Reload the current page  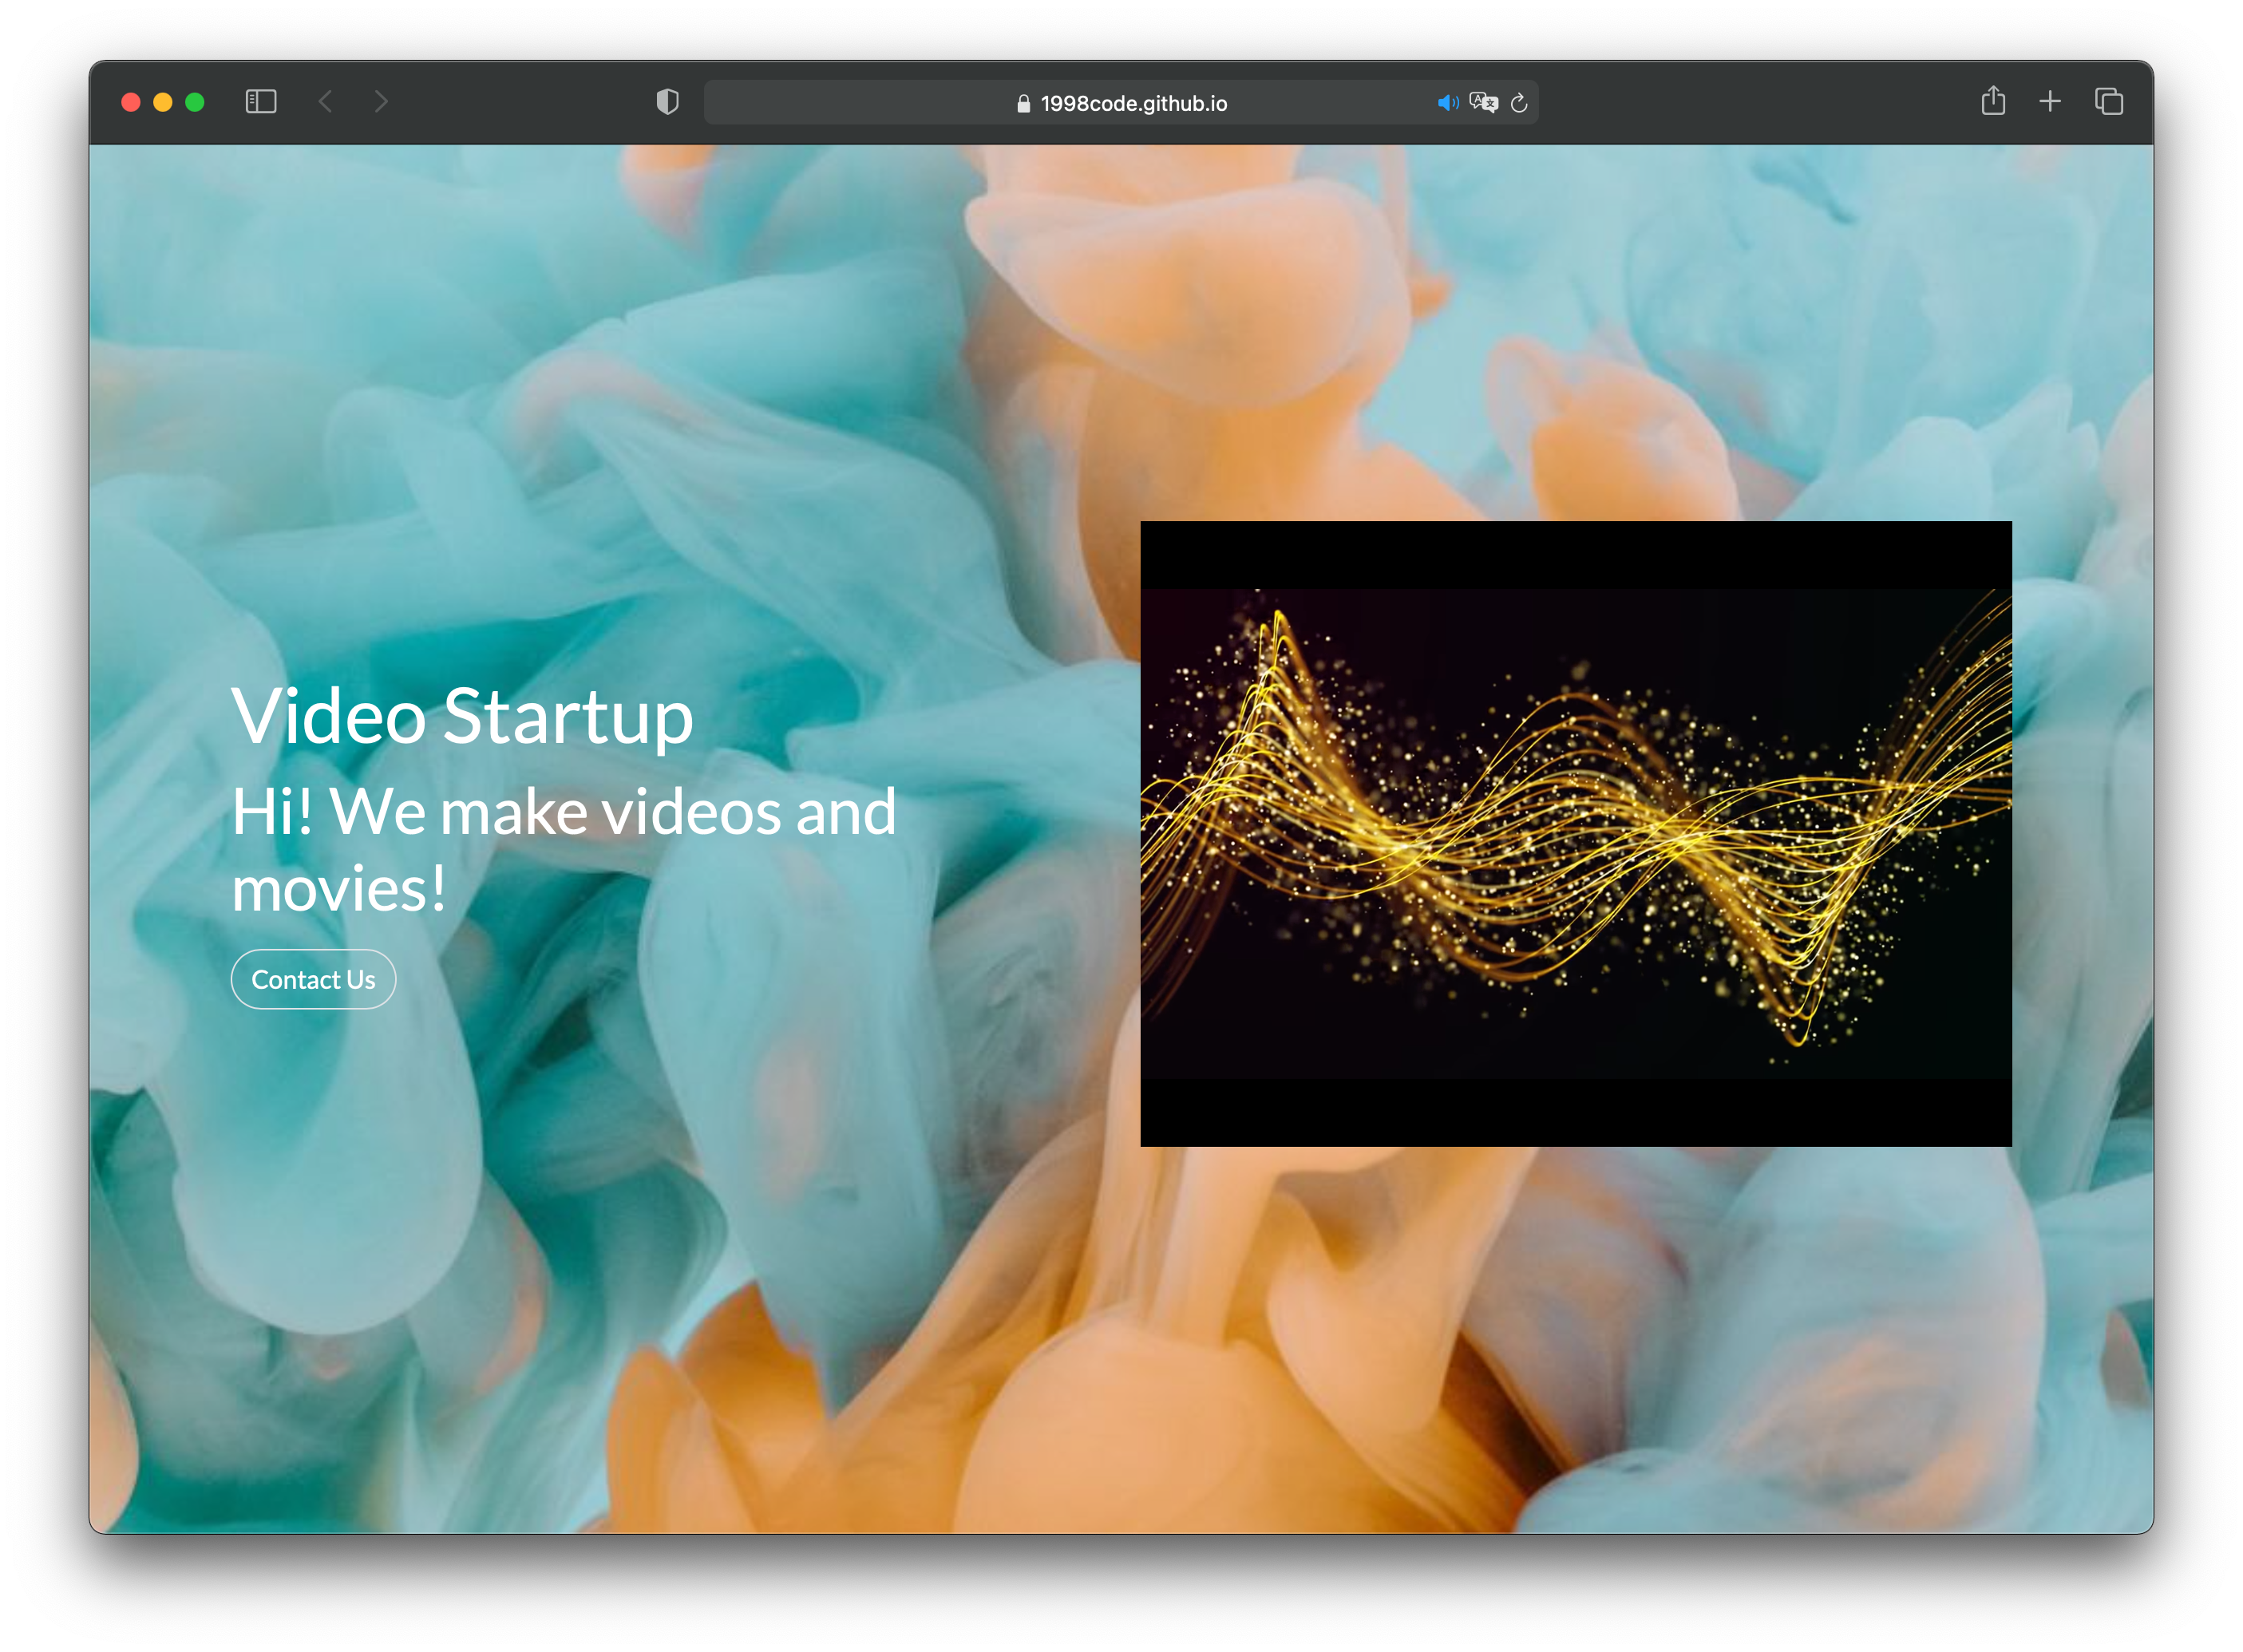click(1519, 103)
